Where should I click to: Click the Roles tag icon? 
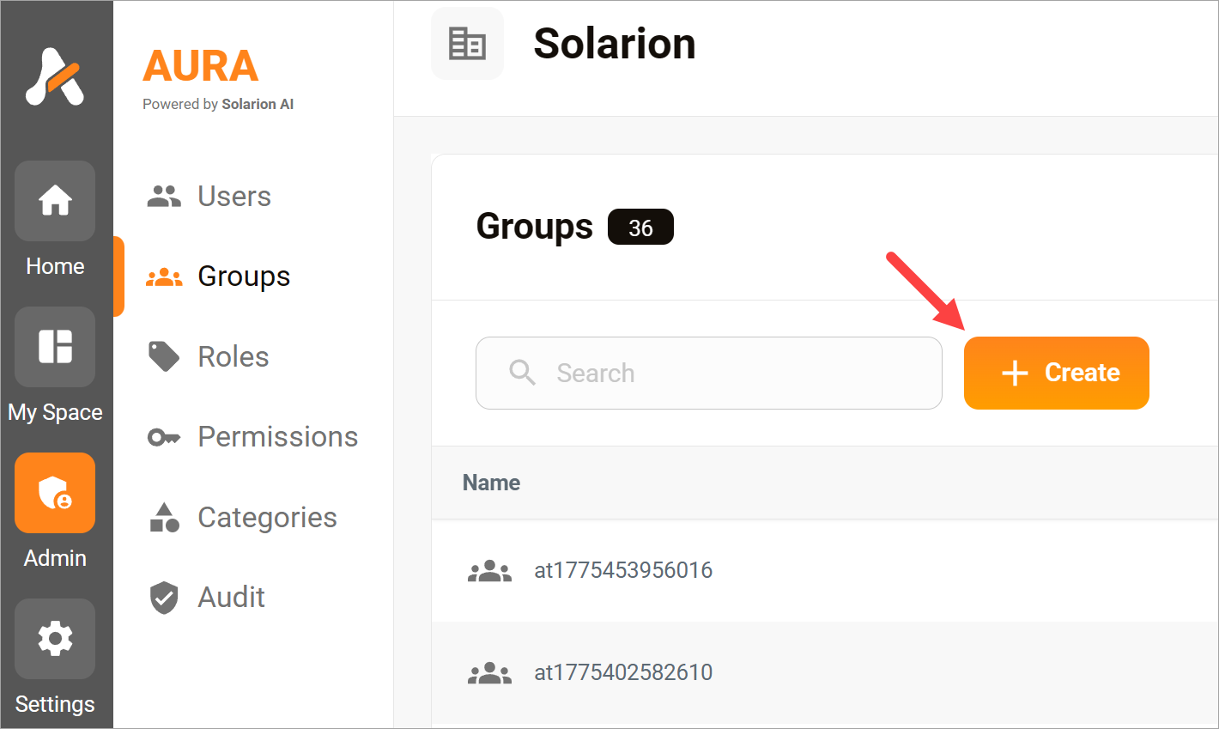pyautogui.click(x=164, y=356)
